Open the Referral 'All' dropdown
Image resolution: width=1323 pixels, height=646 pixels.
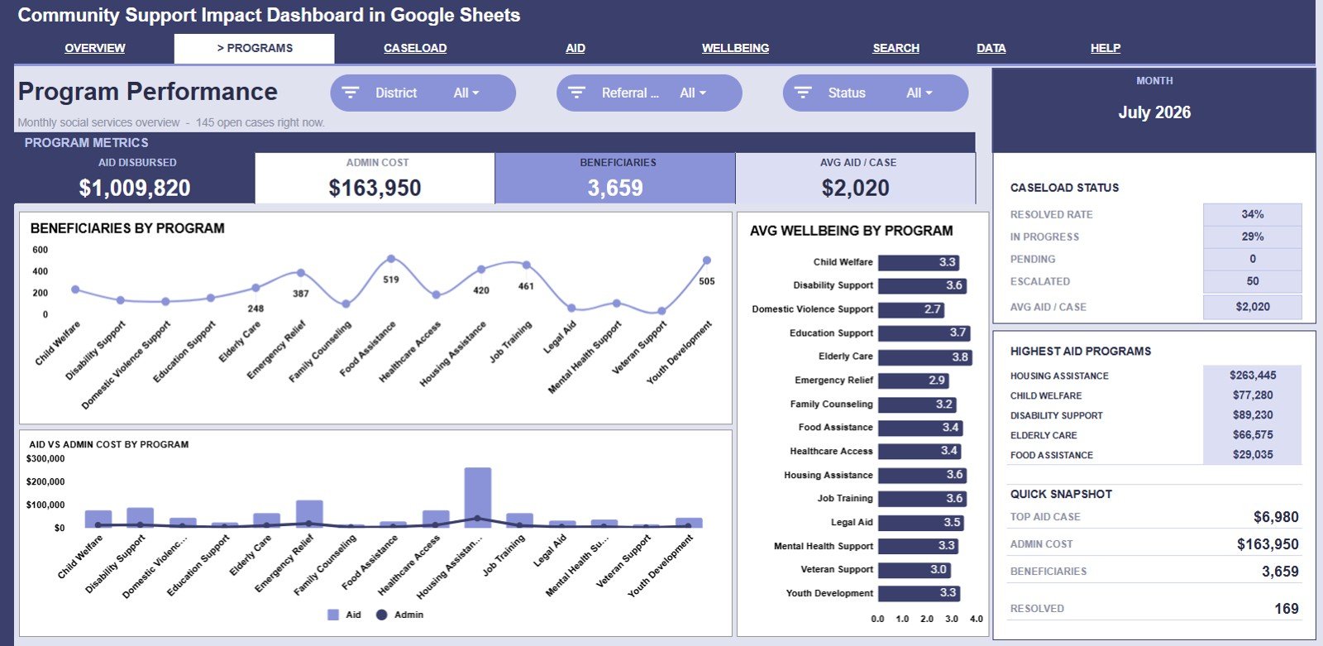point(693,93)
